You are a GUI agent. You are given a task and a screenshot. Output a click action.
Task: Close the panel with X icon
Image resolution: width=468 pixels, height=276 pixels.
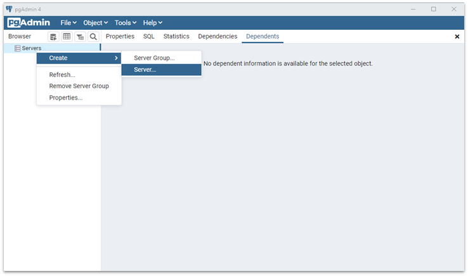click(x=457, y=36)
